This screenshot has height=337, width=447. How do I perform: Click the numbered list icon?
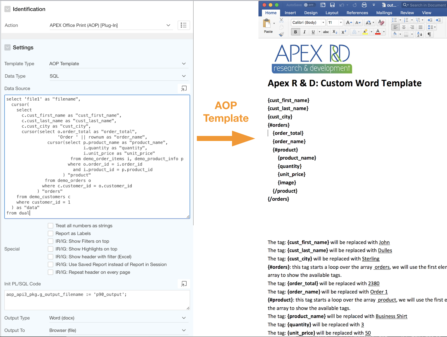click(x=406, y=20)
